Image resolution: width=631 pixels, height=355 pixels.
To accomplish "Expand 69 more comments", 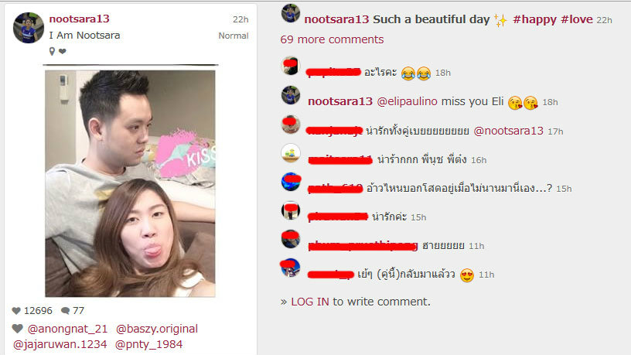I will pos(332,39).
